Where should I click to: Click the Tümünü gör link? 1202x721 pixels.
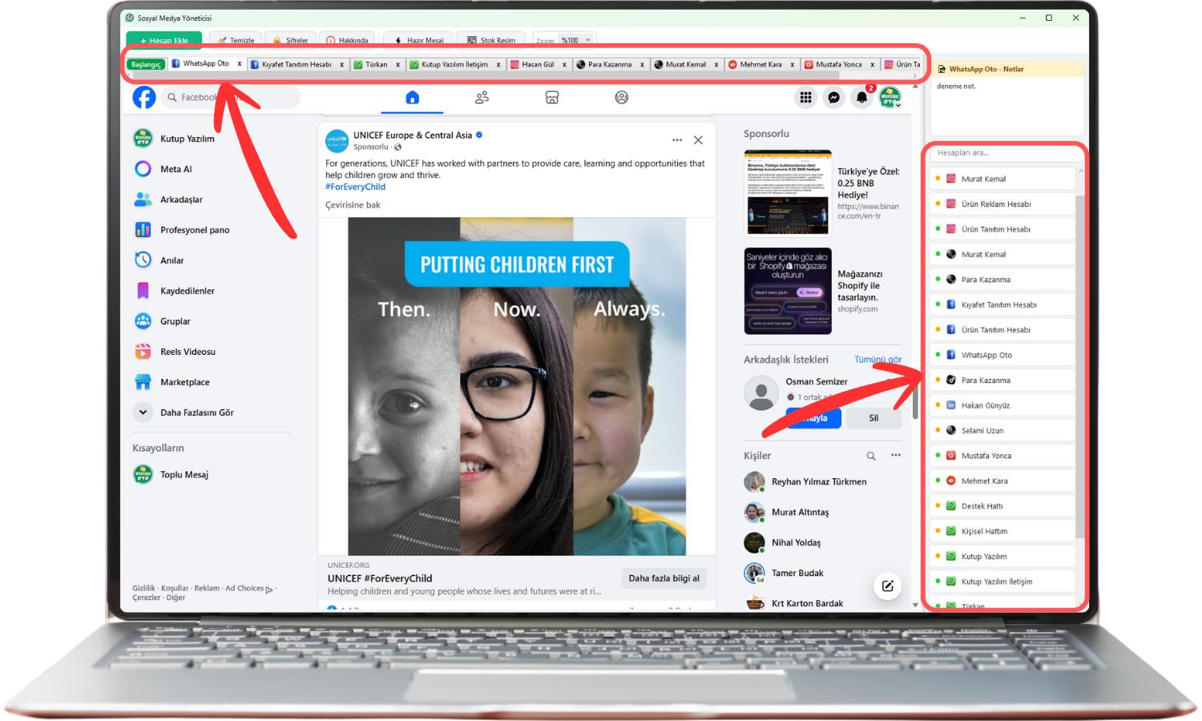pyautogui.click(x=877, y=360)
